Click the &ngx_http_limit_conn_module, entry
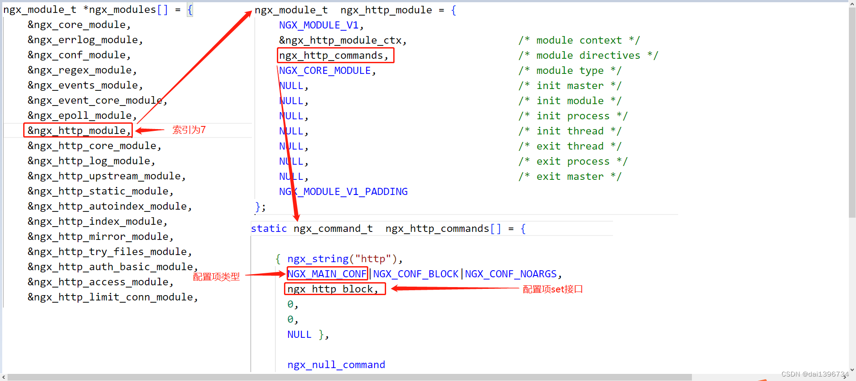Screen dimensions: 856x381 (x=113, y=297)
